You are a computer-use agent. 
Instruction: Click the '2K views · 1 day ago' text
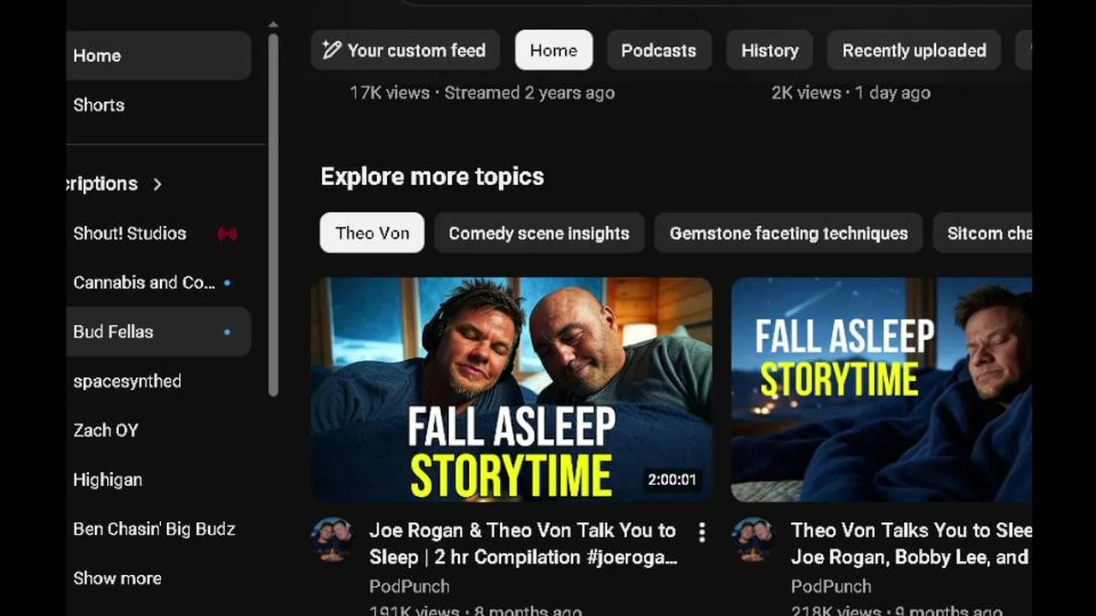coord(851,92)
